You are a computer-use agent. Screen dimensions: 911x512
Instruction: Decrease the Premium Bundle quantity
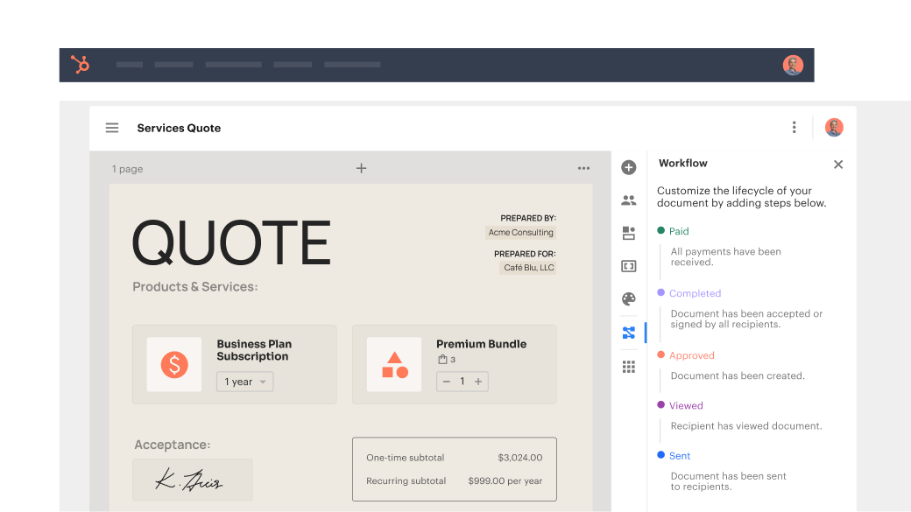(447, 381)
